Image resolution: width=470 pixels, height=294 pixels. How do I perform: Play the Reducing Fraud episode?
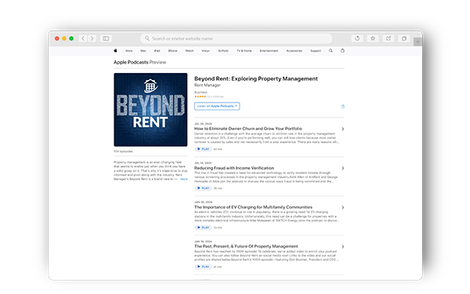(203, 188)
